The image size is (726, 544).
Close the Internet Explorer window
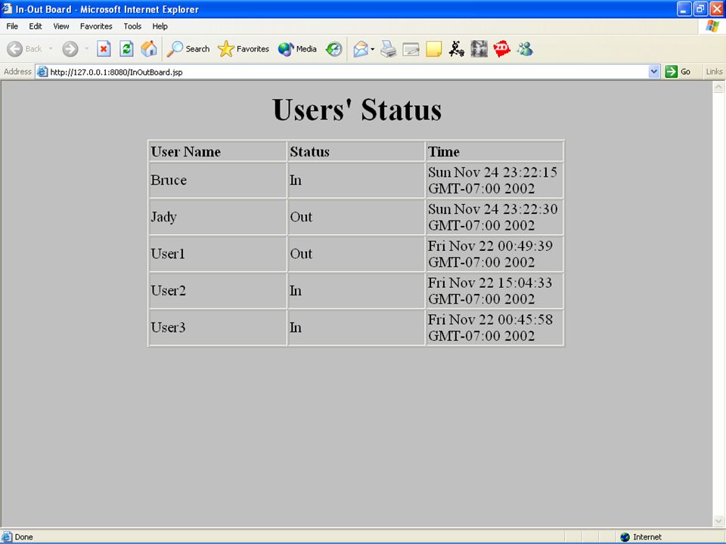716,9
